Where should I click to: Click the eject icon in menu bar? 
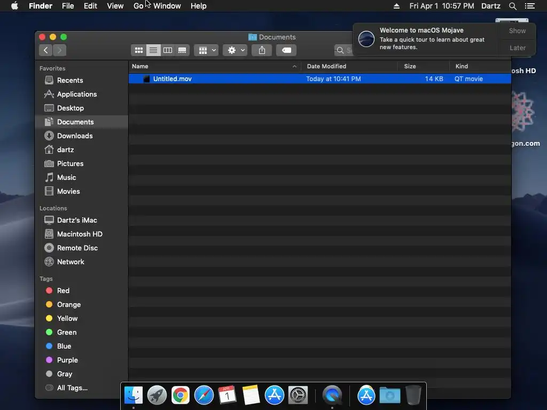click(396, 6)
